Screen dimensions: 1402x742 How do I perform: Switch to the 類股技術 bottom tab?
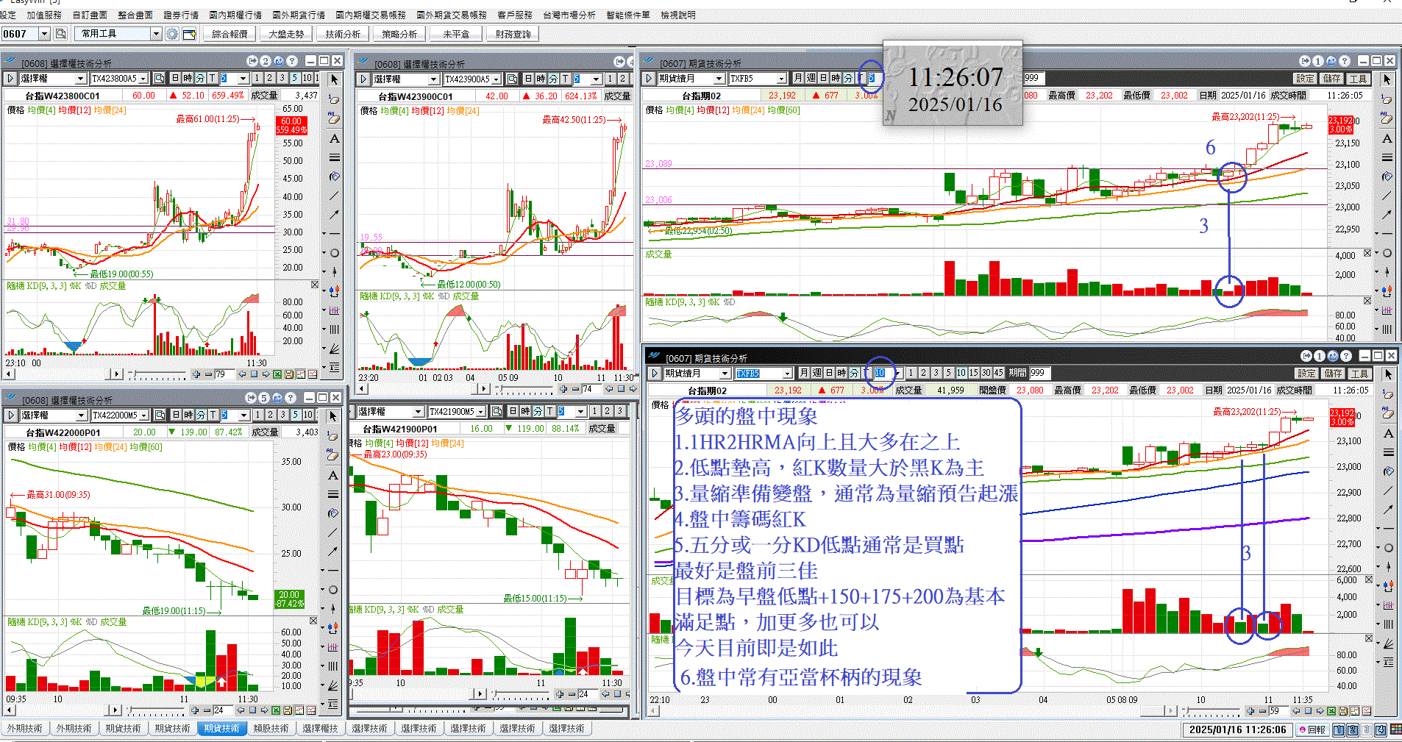[271, 729]
